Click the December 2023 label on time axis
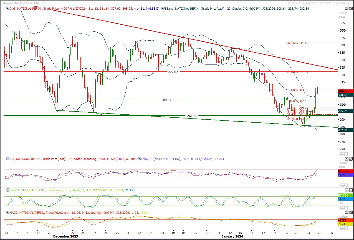 coord(66,236)
